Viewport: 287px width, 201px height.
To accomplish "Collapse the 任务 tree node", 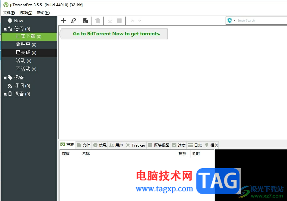I will tap(5, 29).
